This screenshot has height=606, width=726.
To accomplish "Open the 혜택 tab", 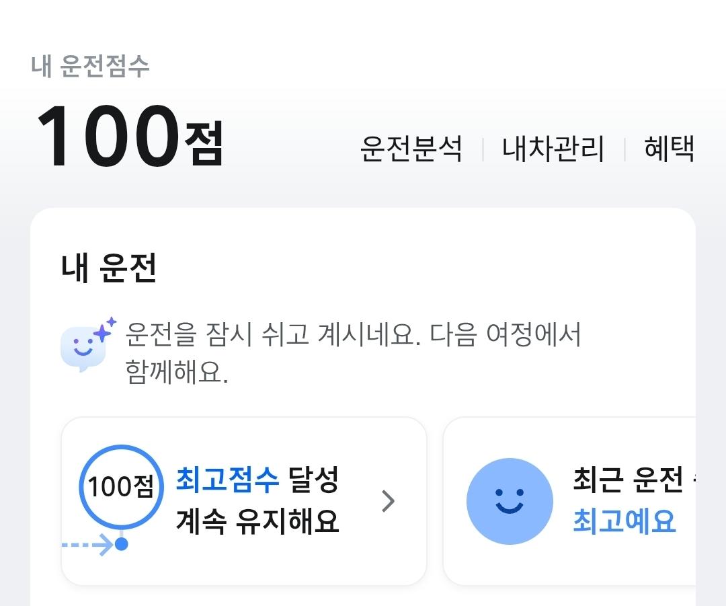I will 669,150.
